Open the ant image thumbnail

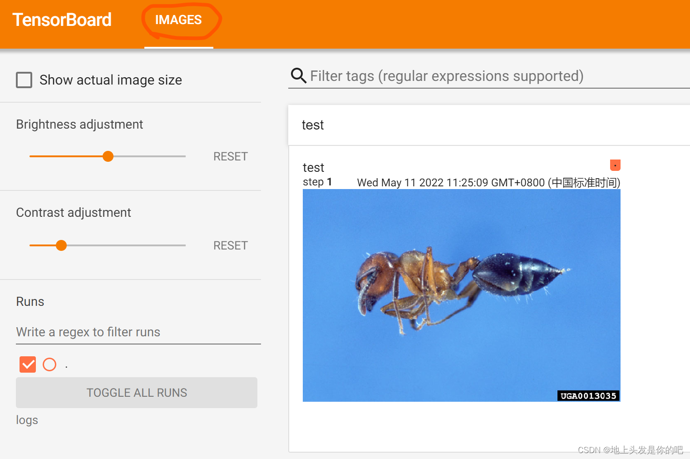(462, 295)
